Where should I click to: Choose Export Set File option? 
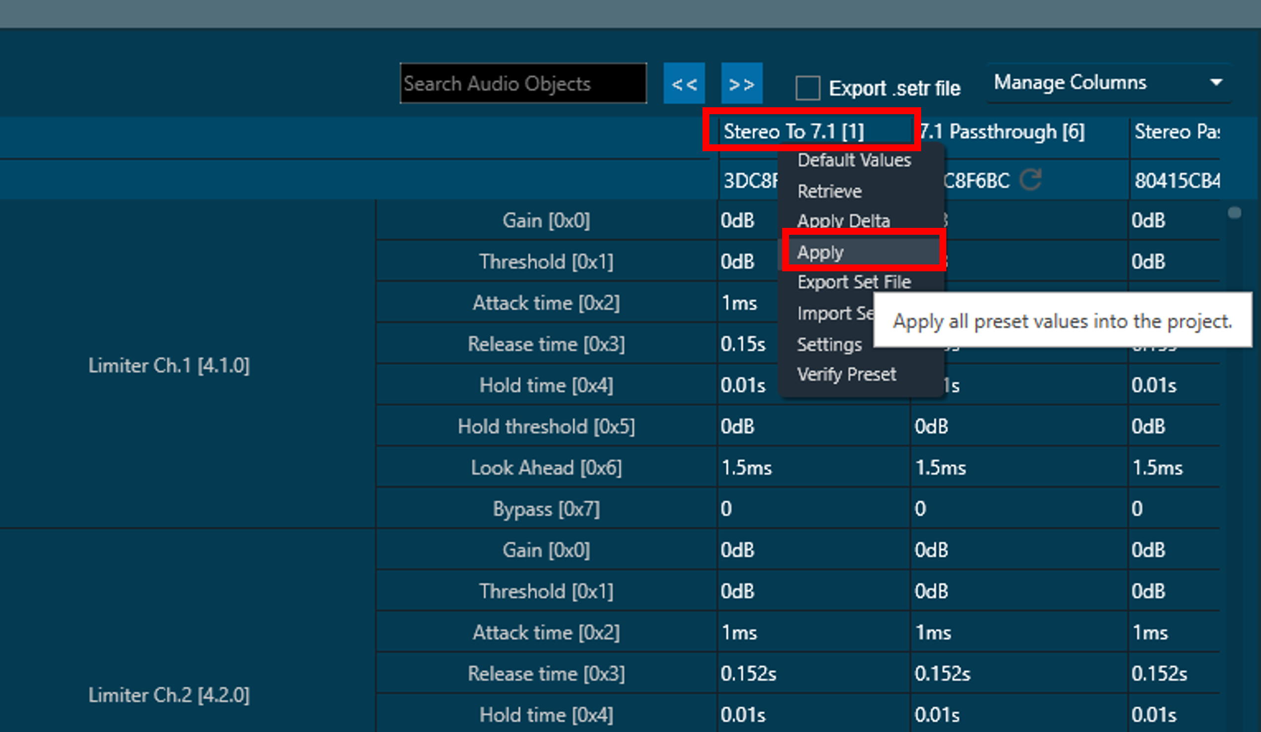854,282
